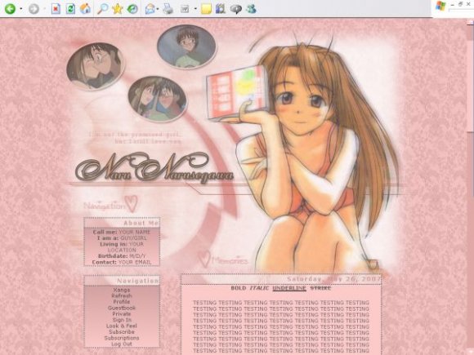The image size is (474, 355).
Task: Click the 'Saturday, May 26, 2007' entry date
Action: pyautogui.click(x=334, y=279)
